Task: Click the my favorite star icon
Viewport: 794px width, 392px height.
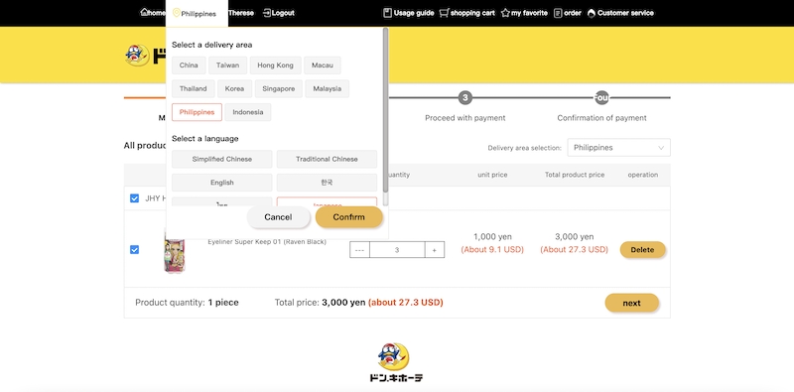Action: click(x=505, y=13)
